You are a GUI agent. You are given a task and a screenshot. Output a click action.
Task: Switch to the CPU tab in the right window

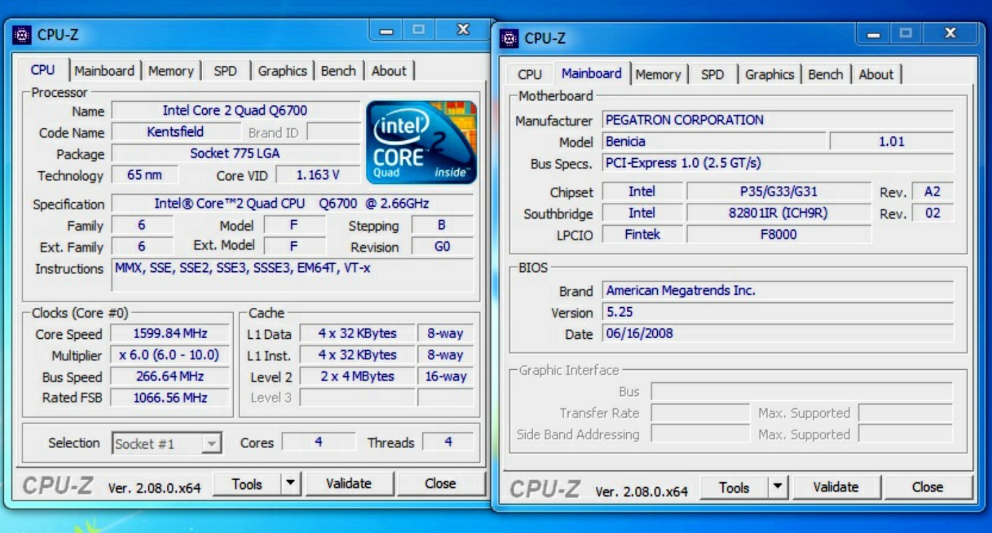tap(529, 74)
